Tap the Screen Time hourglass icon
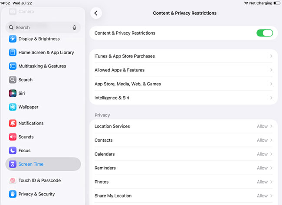Viewport: 282px width, 205px height. coord(13,164)
